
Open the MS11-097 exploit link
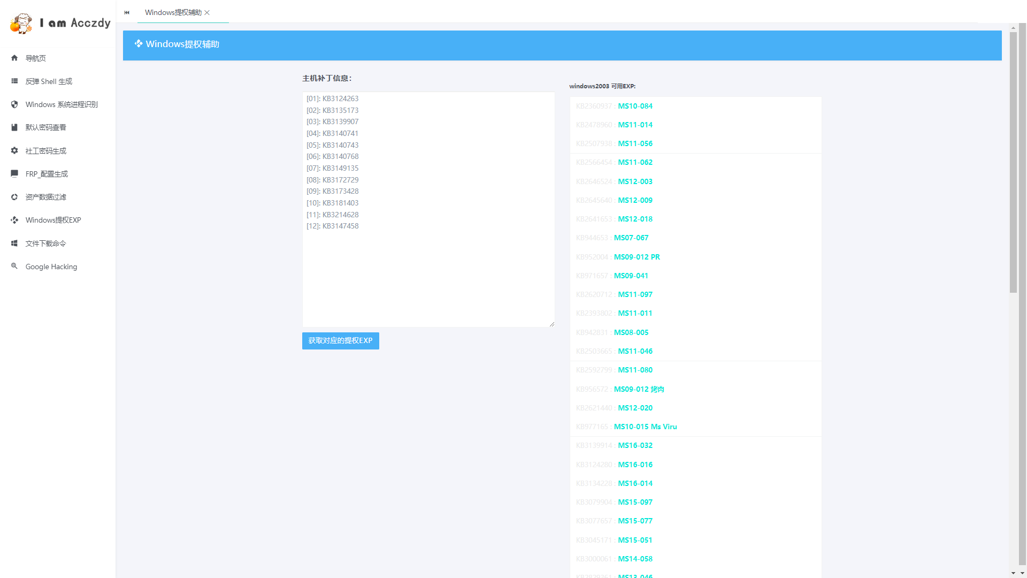coord(635,294)
